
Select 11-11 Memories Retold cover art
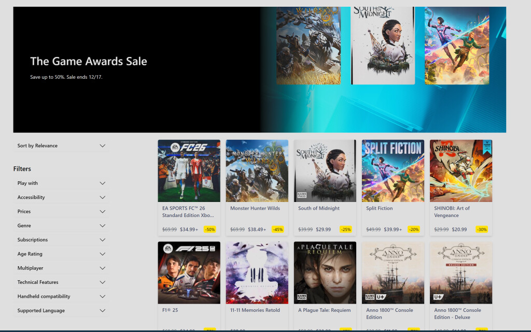point(257,272)
